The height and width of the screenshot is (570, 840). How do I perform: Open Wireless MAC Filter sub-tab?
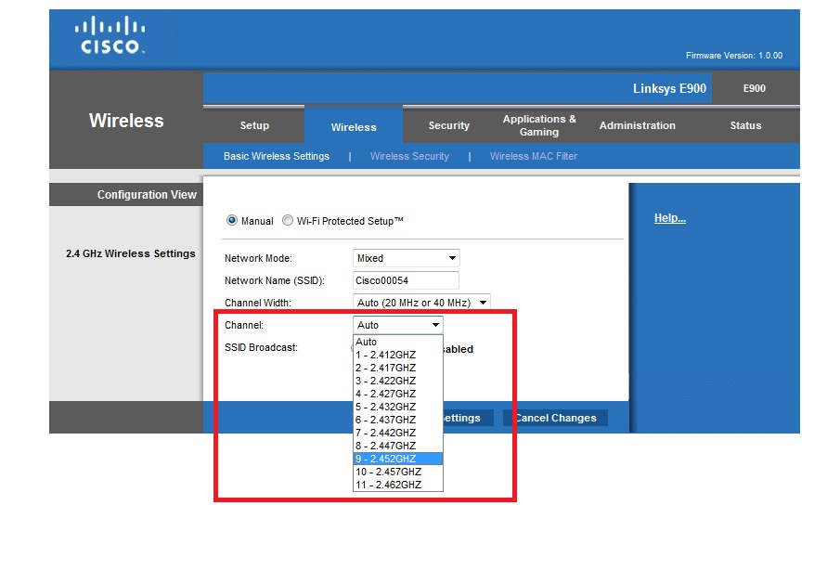point(534,156)
